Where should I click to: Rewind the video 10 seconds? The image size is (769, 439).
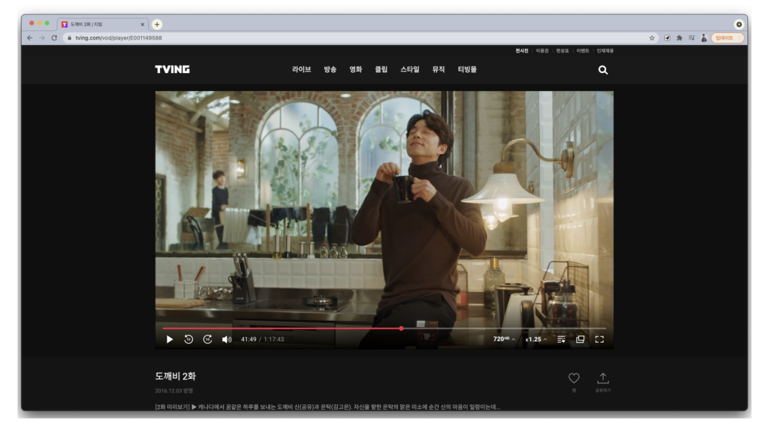click(x=188, y=339)
